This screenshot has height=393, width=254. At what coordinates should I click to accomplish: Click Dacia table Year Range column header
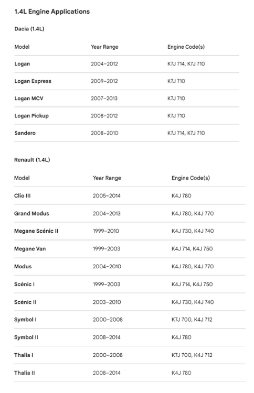104,47
